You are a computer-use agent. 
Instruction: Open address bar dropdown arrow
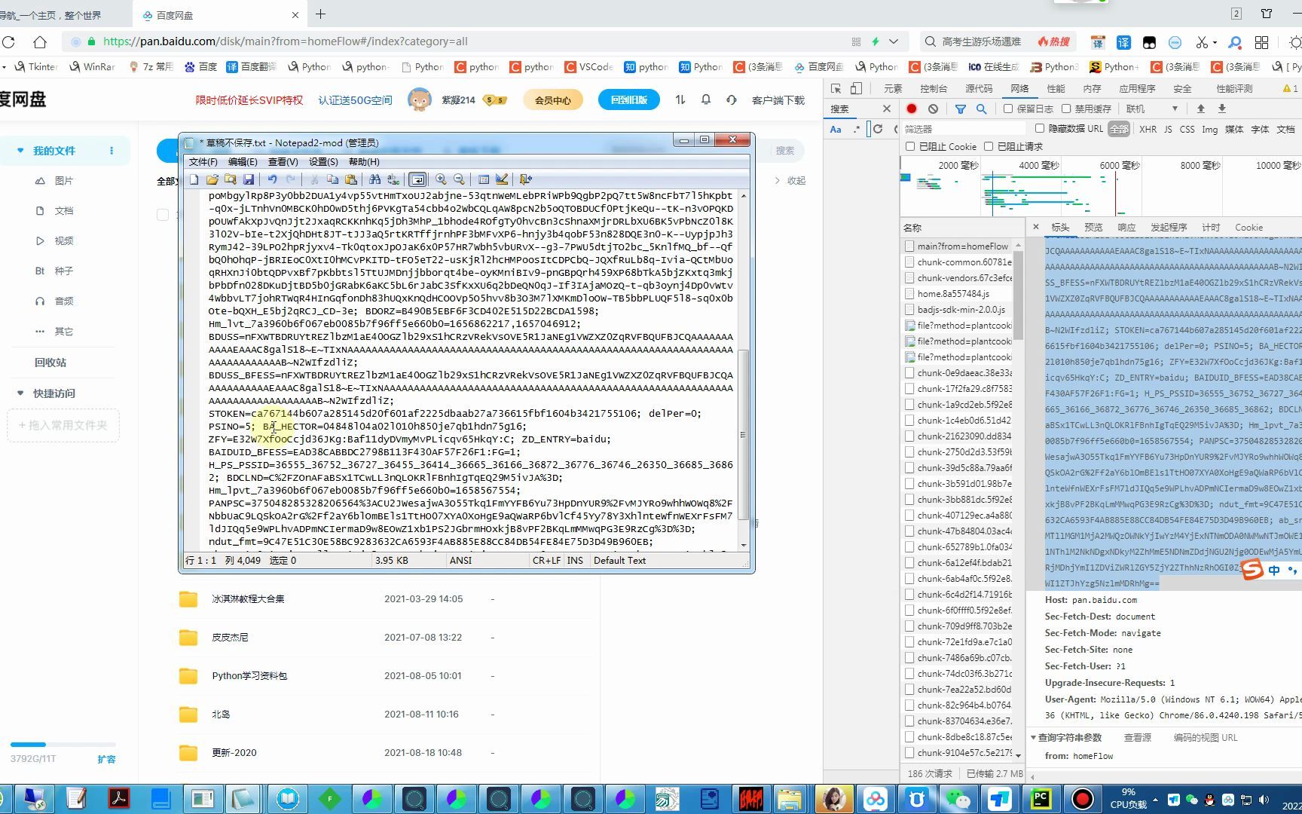(x=894, y=41)
